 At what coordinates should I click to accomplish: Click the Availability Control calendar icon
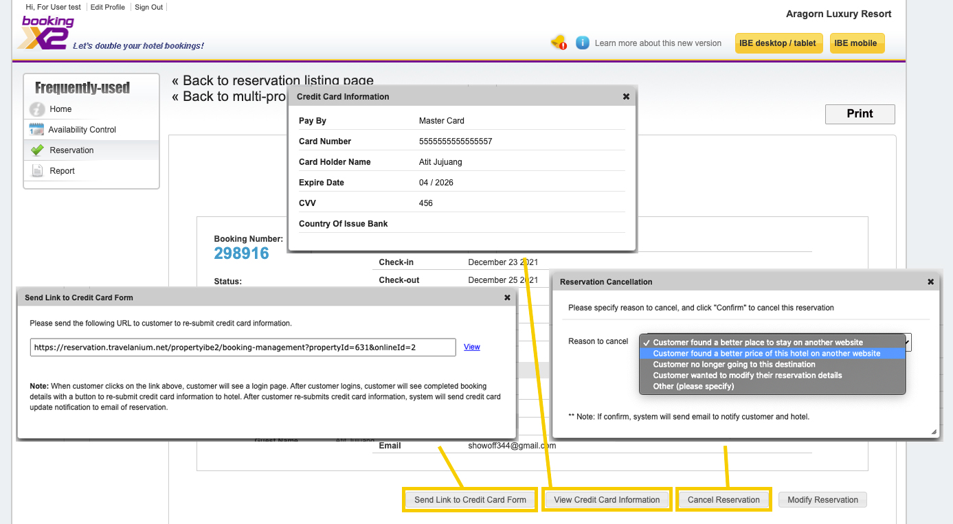tap(36, 129)
